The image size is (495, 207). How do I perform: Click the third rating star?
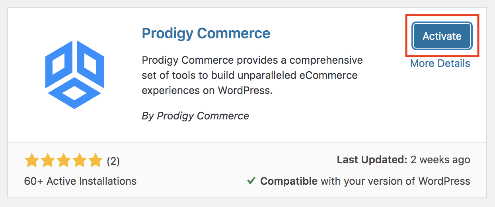[x=64, y=161]
